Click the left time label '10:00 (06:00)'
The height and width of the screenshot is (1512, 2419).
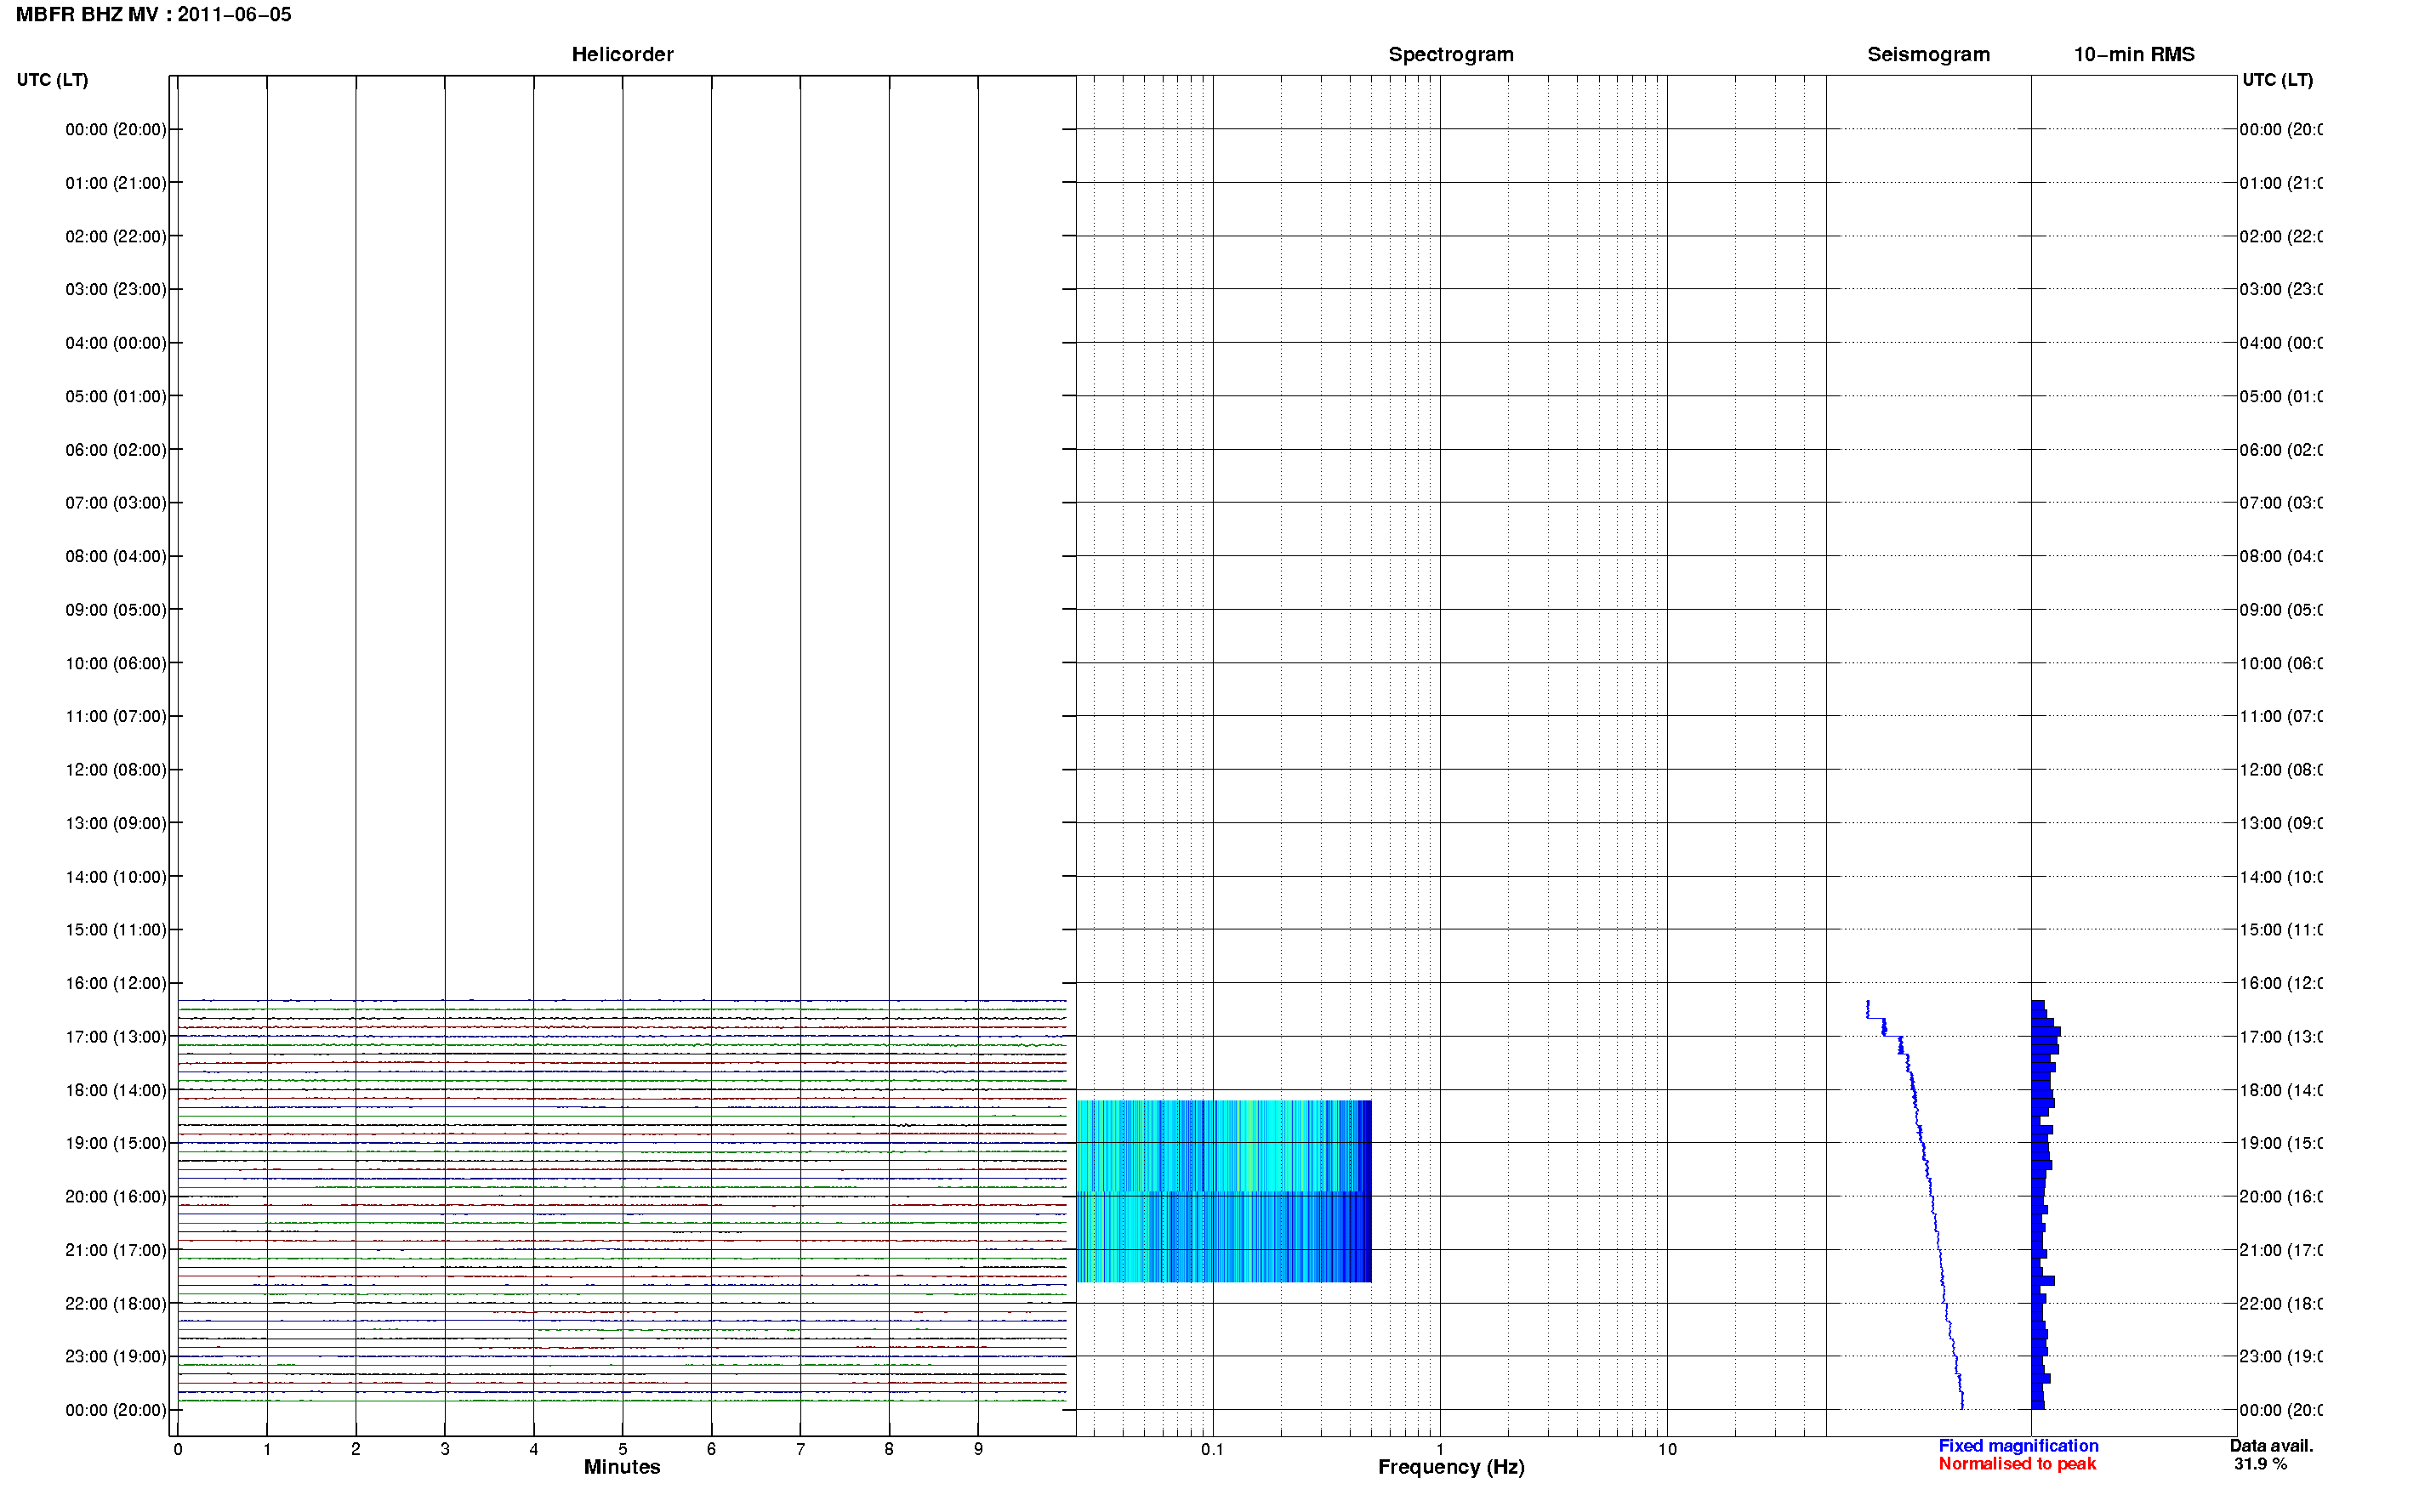pos(116,663)
